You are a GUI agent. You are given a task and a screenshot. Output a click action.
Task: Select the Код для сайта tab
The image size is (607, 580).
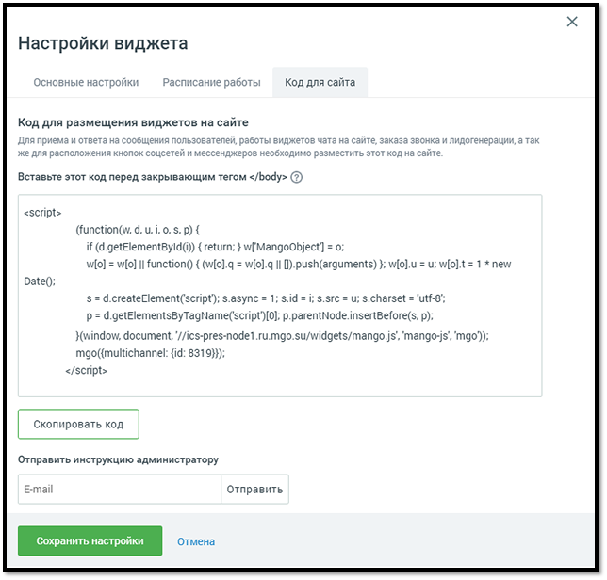click(x=320, y=82)
